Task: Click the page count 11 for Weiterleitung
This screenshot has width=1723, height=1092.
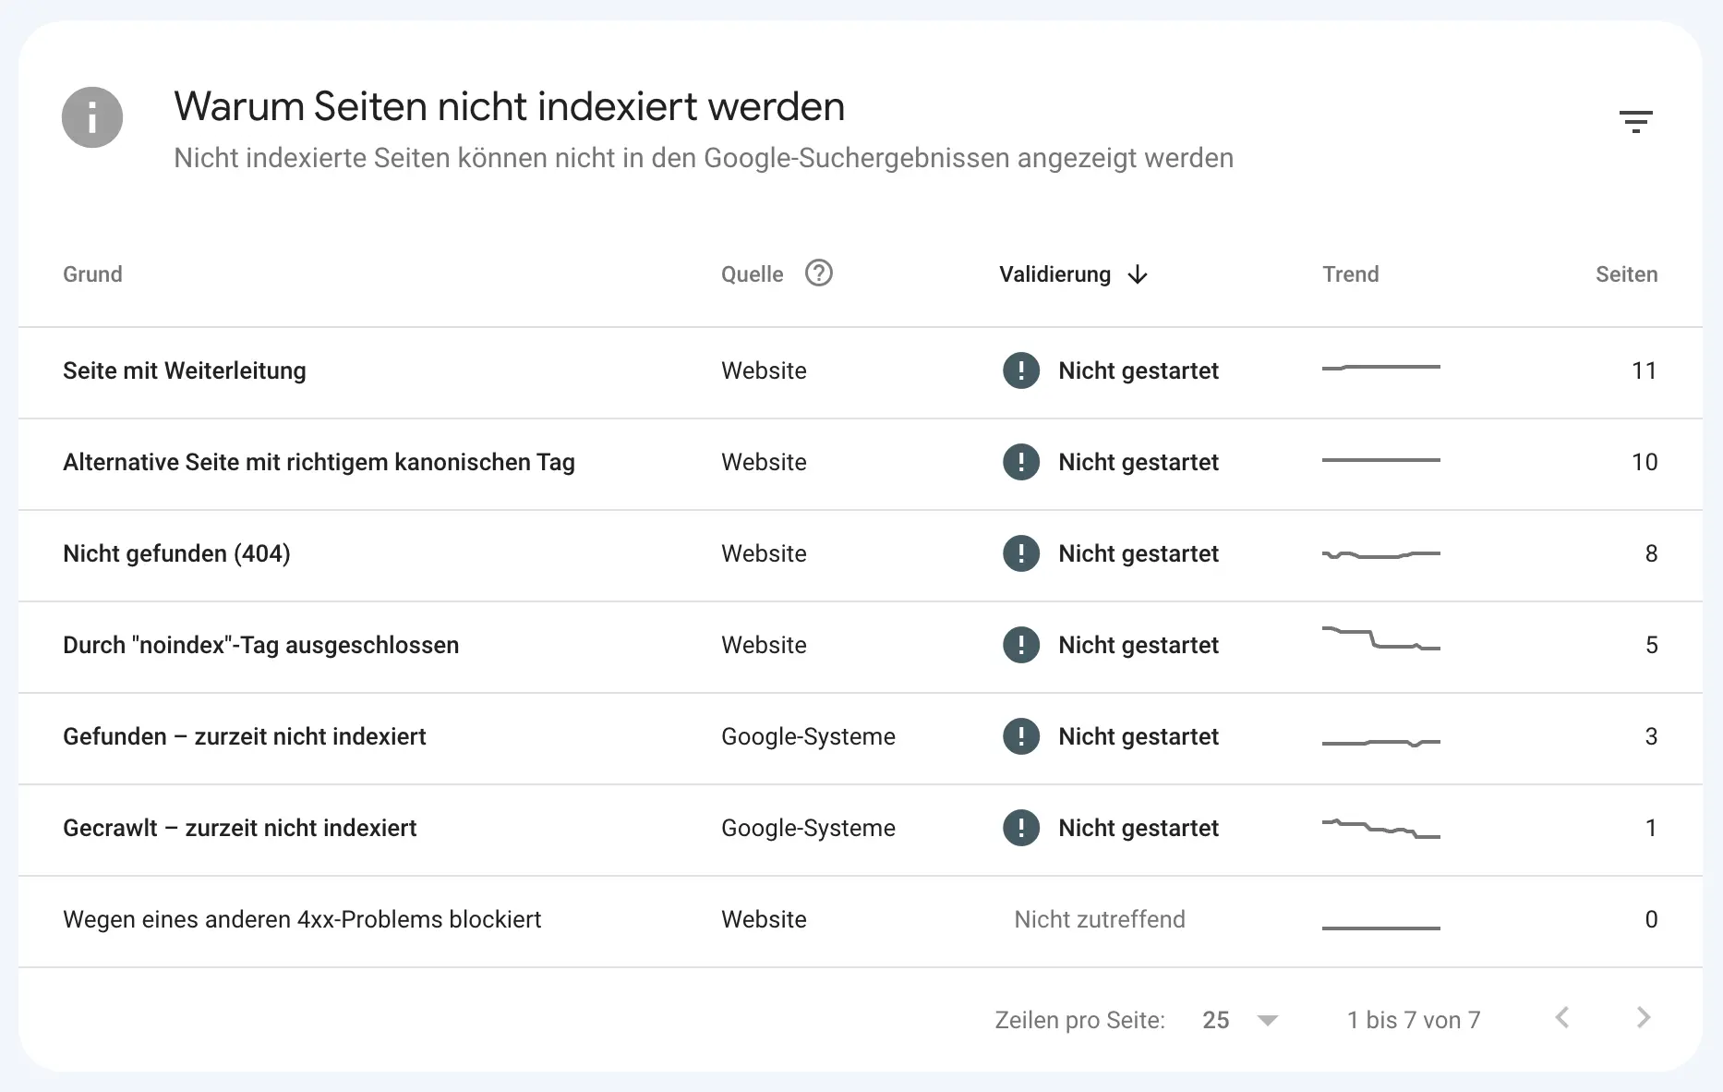Action: [1644, 370]
